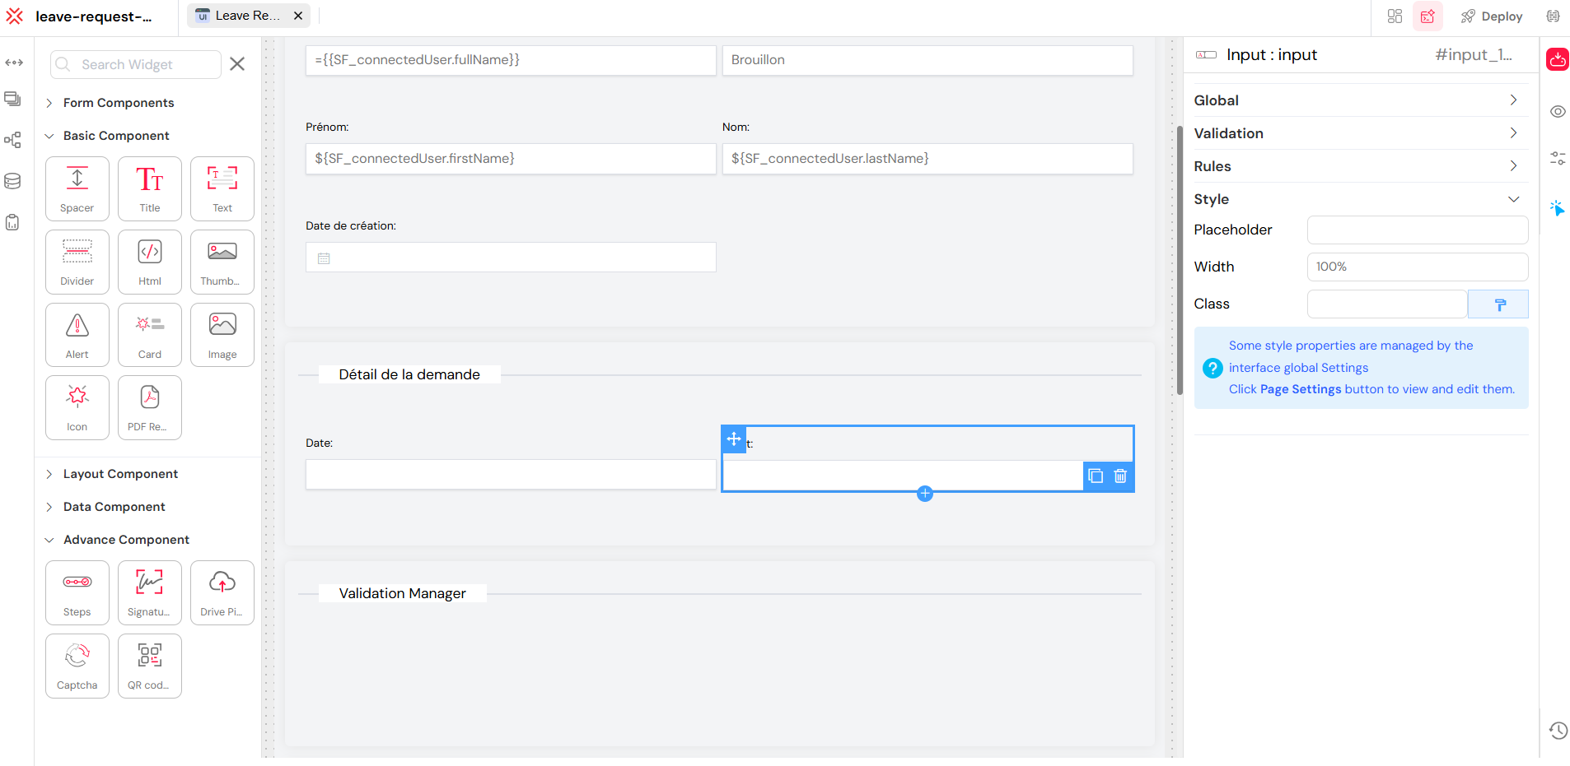Click the Deploy button
This screenshot has height=766, width=1570.
coord(1492,16)
